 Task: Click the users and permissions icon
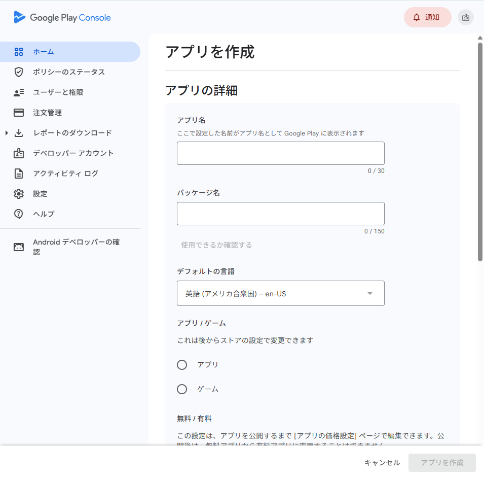click(19, 92)
